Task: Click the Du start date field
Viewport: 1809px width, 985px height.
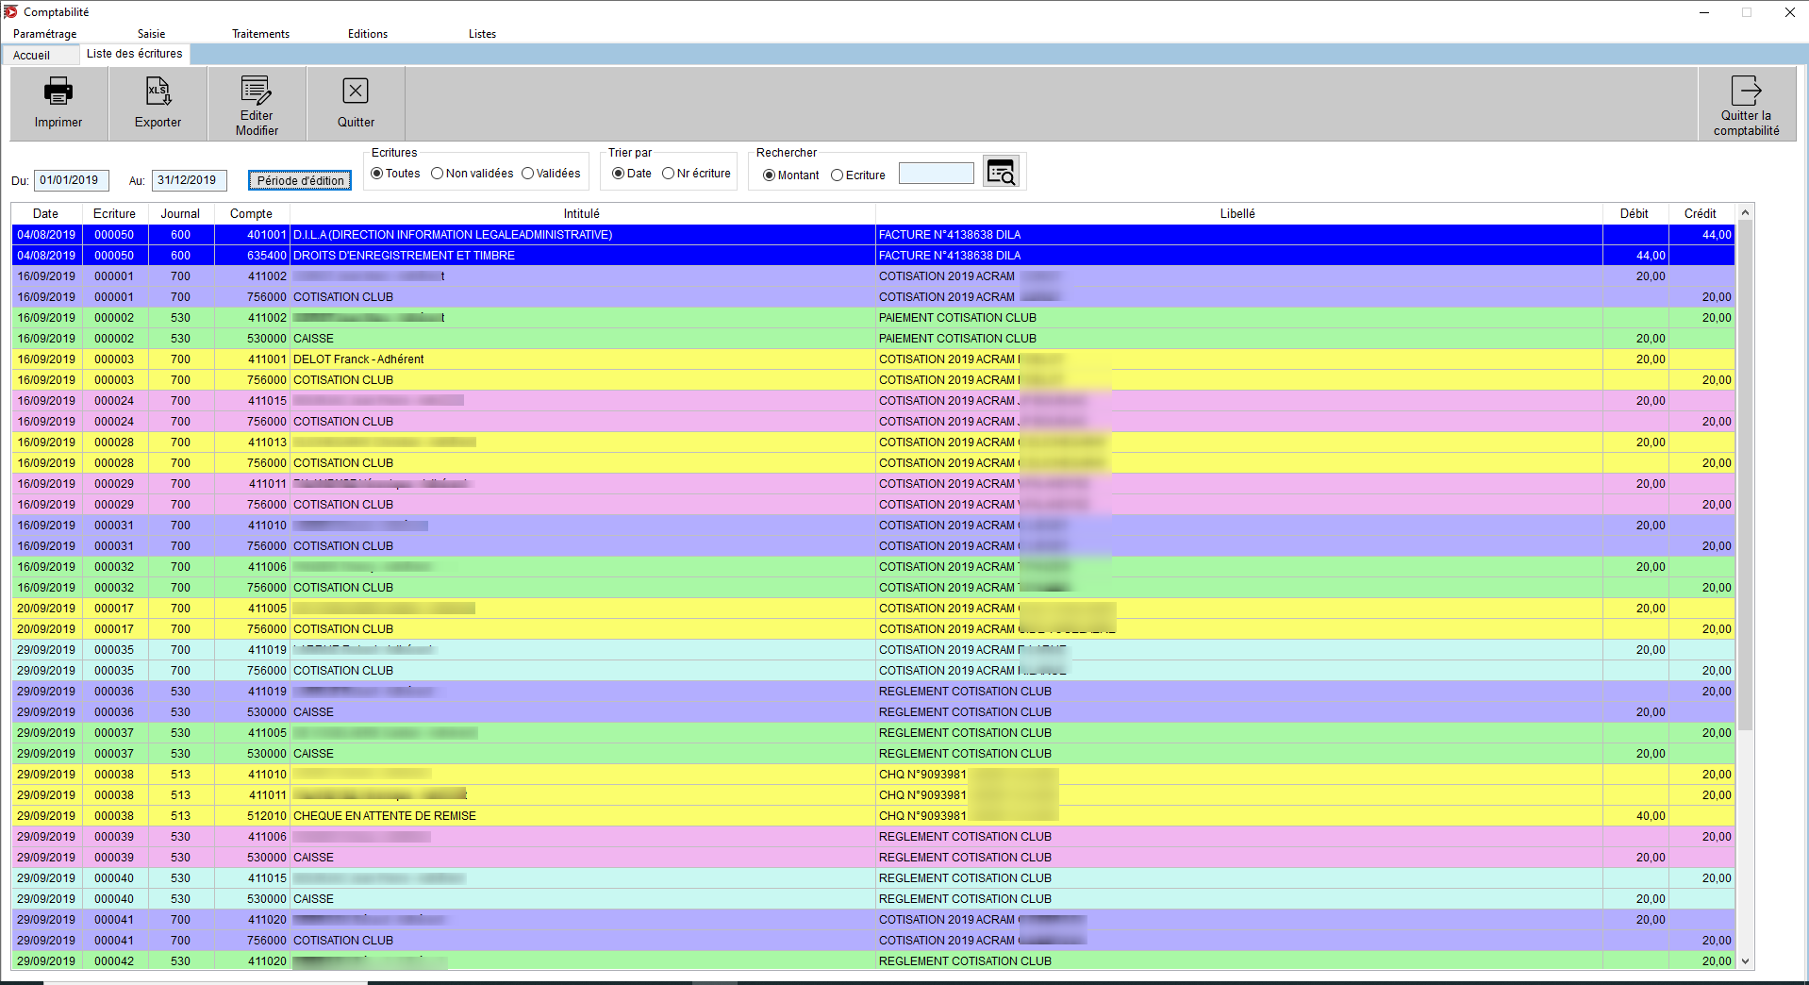Action: 72,180
